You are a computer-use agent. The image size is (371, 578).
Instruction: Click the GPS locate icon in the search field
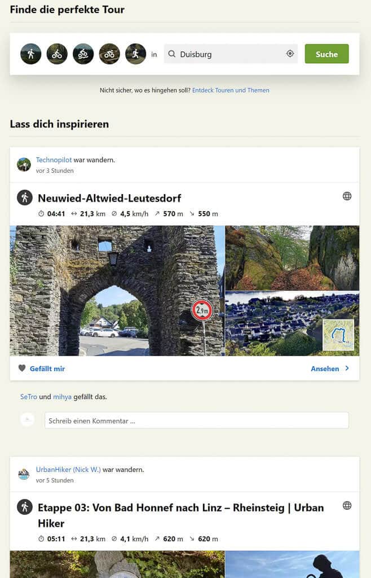tap(290, 54)
